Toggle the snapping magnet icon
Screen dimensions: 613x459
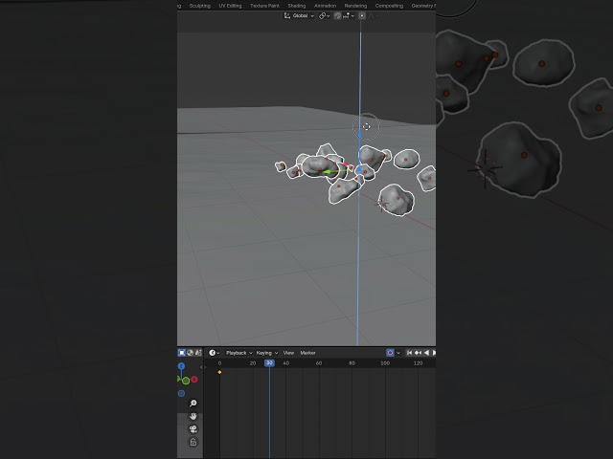pos(337,15)
